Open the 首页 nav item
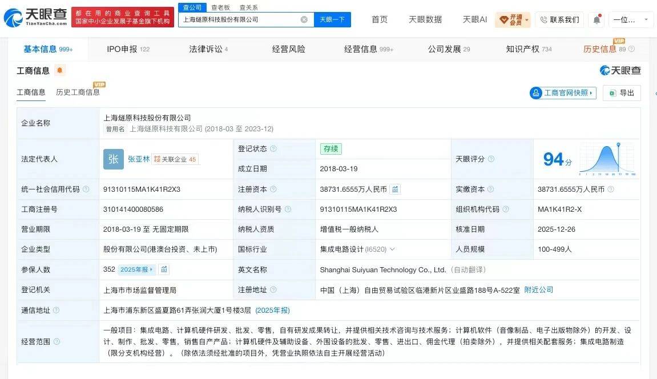Screen dimensions: 657x379 (380, 19)
